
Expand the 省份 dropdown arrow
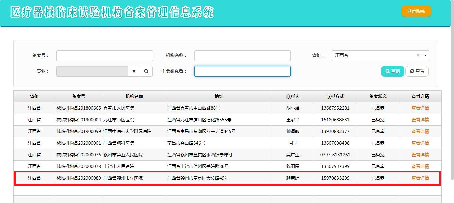425,55
